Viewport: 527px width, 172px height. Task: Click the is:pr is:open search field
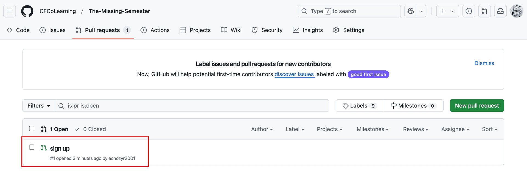click(x=192, y=106)
